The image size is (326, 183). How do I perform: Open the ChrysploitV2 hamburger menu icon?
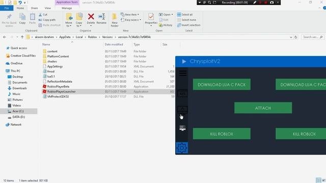point(183,73)
